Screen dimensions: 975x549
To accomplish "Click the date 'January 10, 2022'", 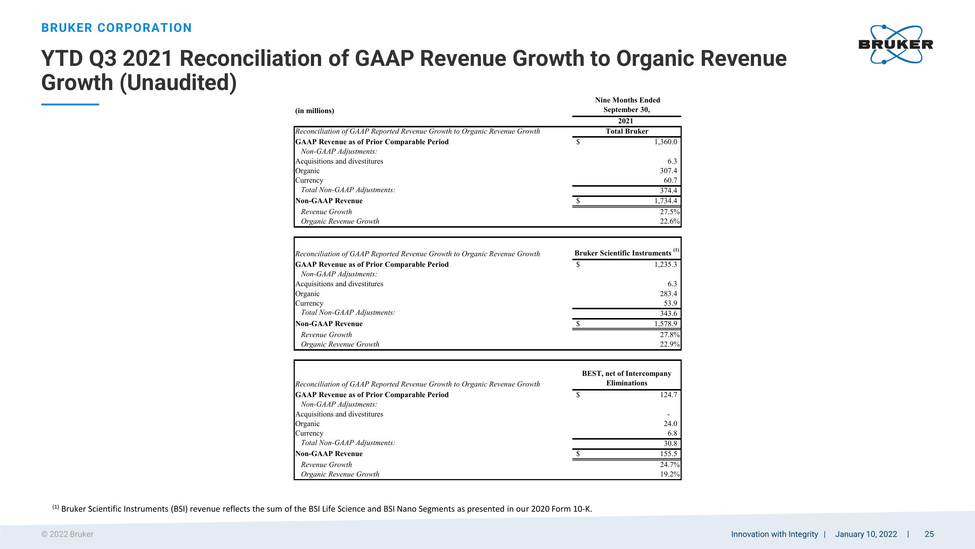I will (866, 534).
